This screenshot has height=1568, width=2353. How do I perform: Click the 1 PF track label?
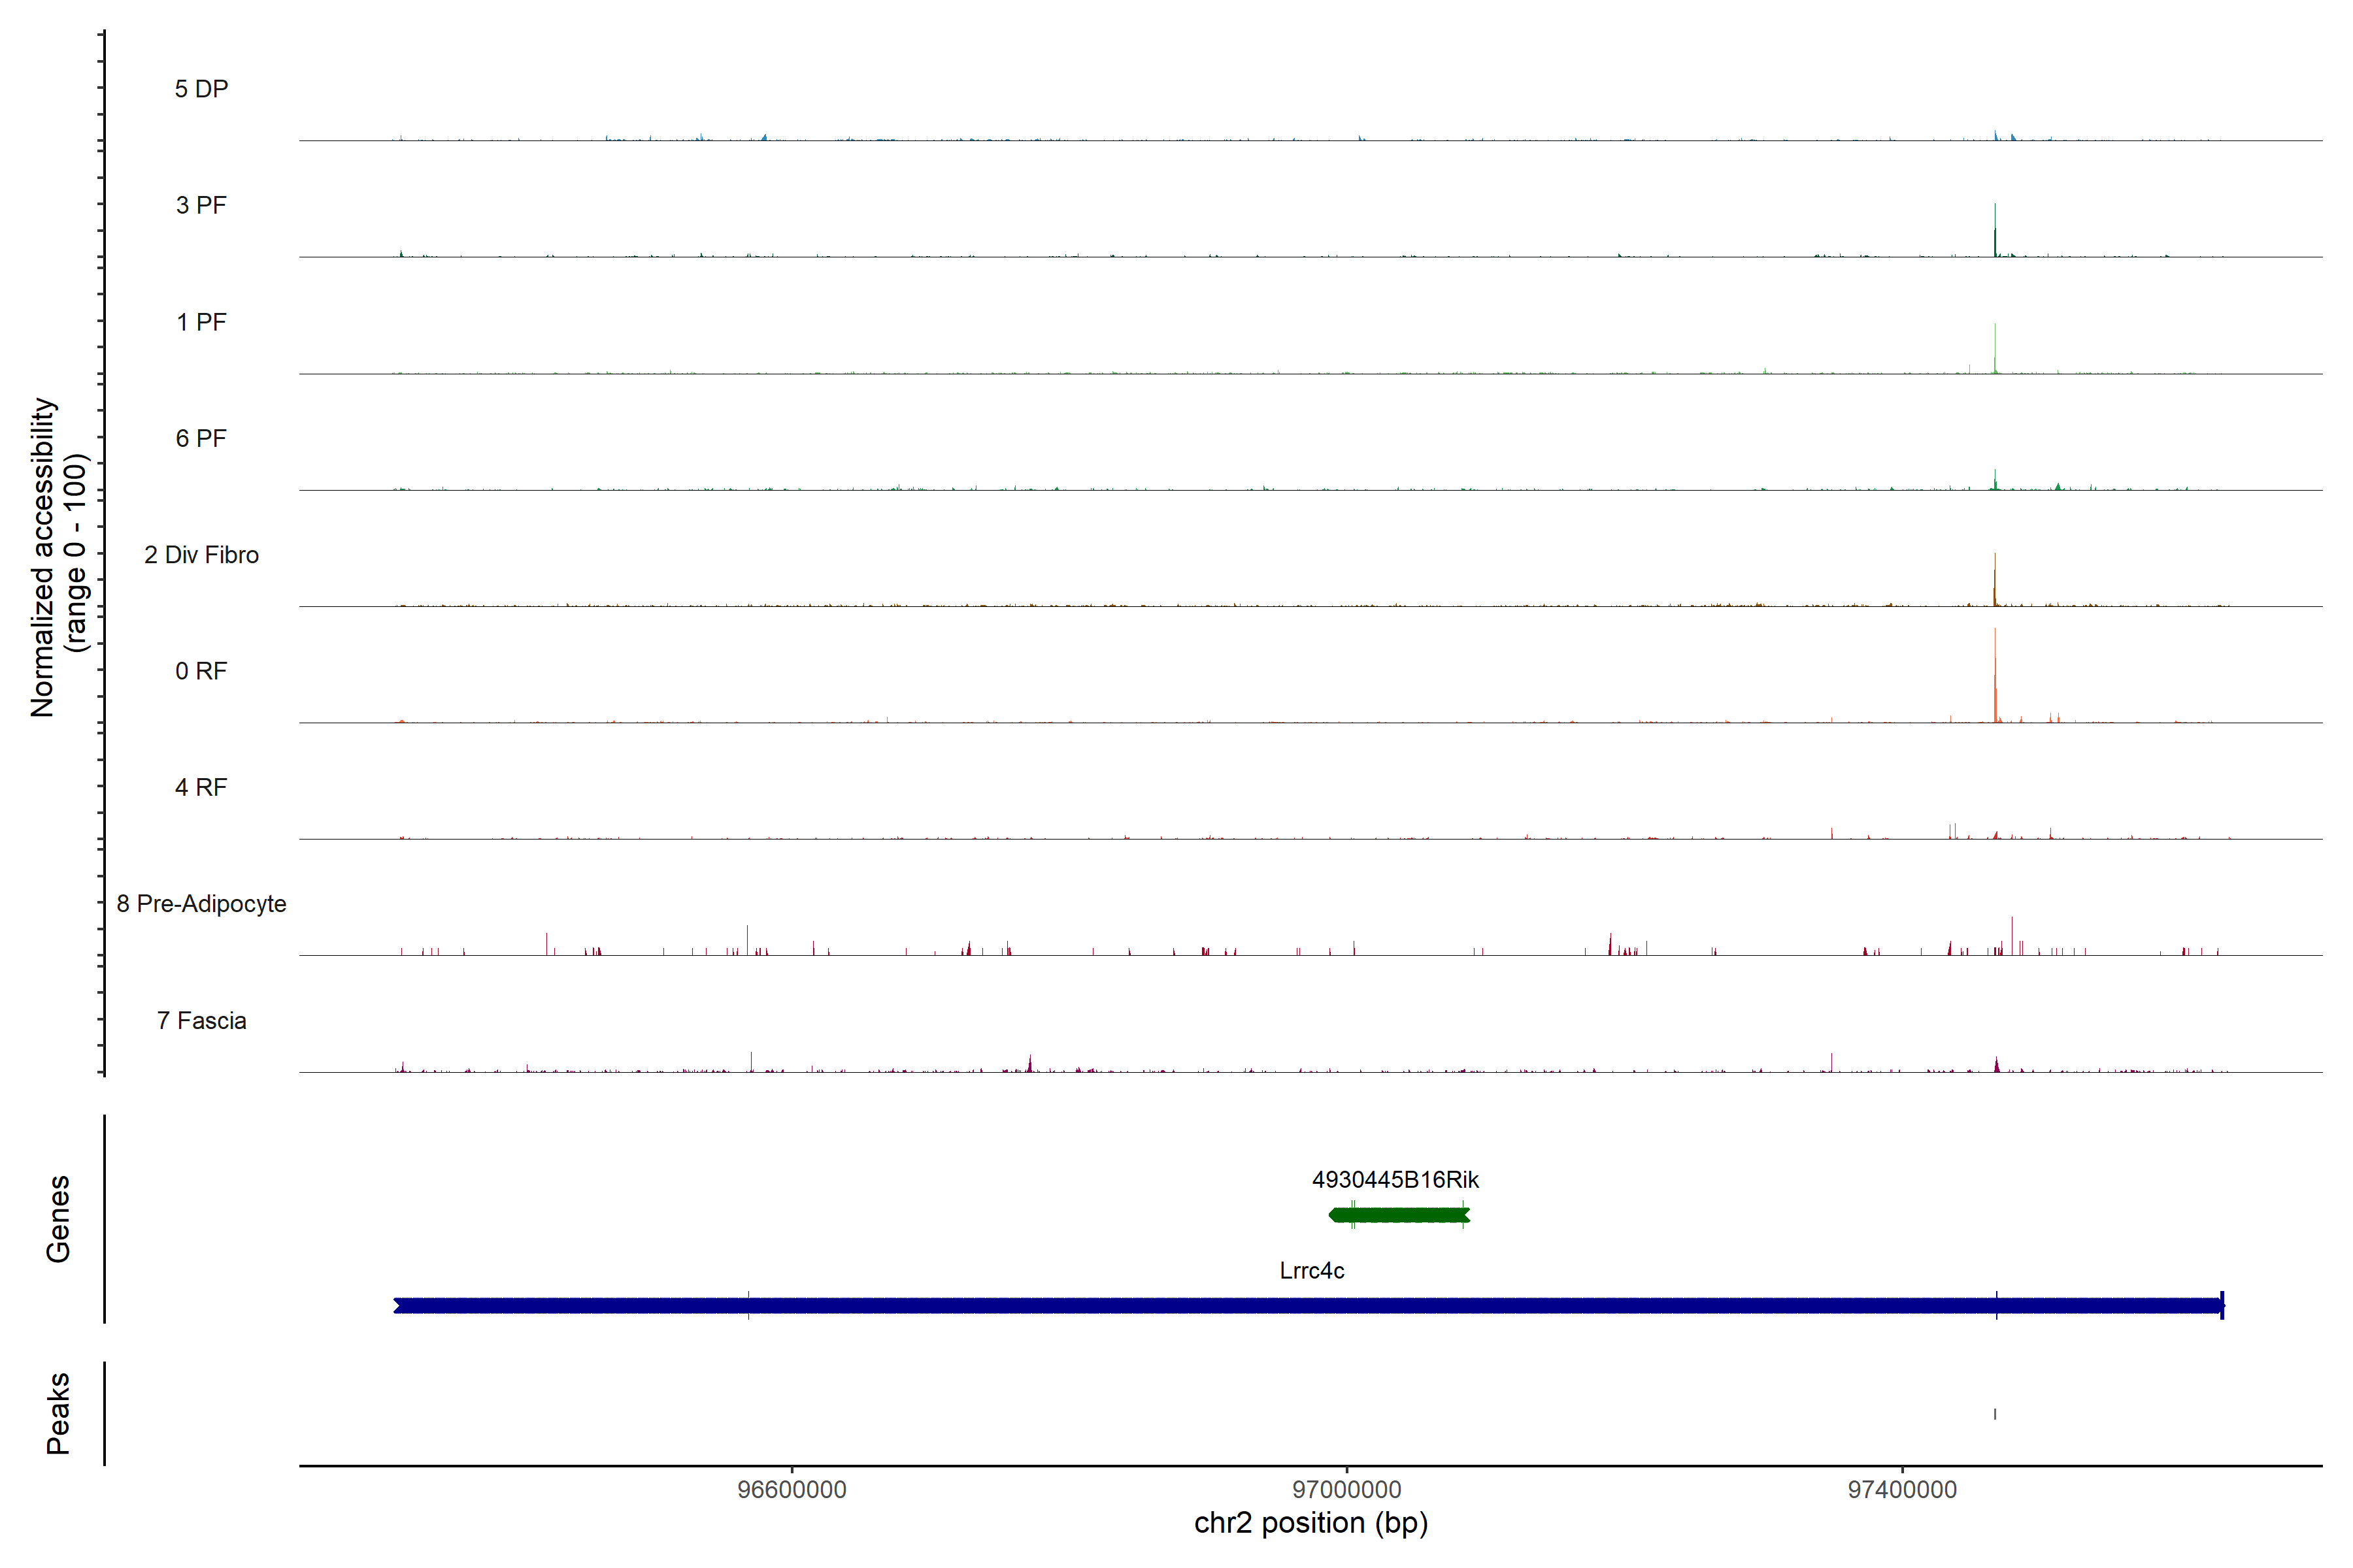coord(201,322)
